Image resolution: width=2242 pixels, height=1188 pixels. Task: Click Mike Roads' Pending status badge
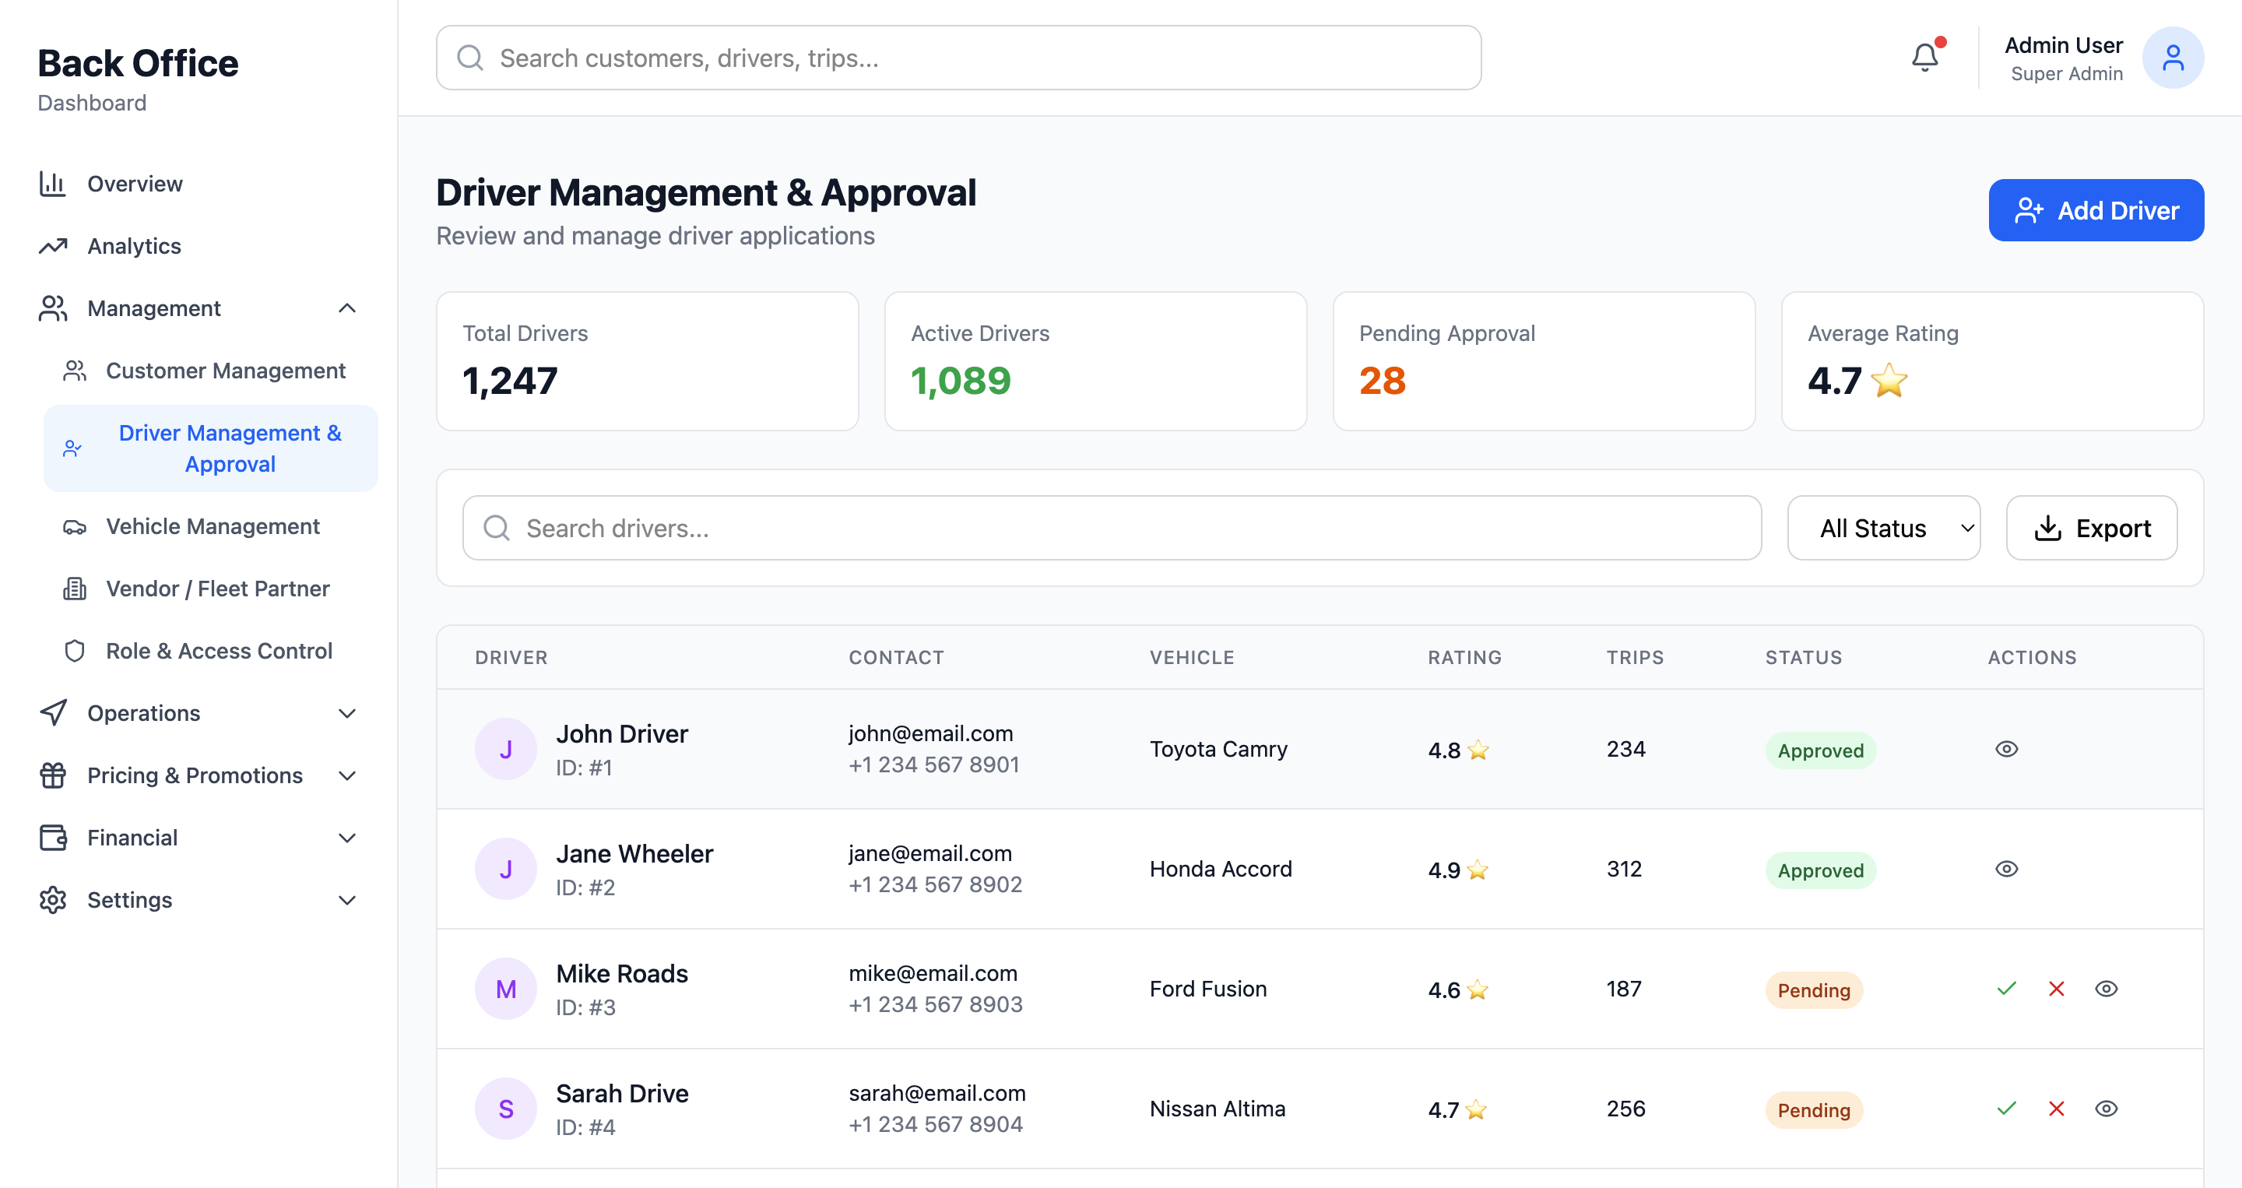1814,990
